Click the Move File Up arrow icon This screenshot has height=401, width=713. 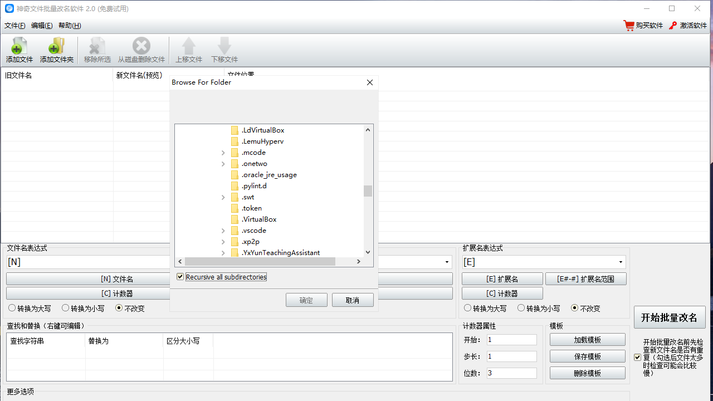[189, 47]
